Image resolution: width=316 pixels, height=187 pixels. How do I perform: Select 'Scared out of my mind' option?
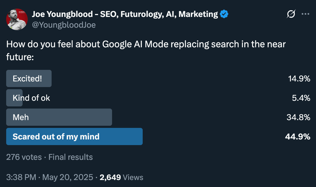click(56, 136)
